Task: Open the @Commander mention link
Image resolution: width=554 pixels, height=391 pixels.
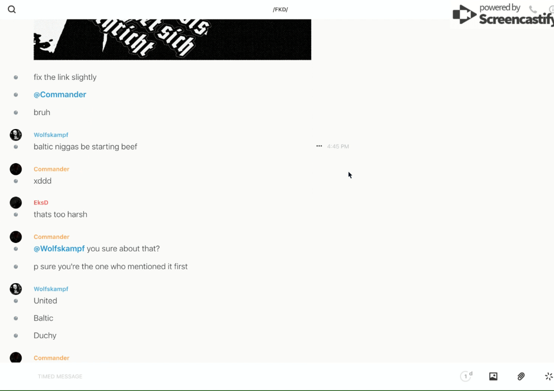Action: point(60,94)
